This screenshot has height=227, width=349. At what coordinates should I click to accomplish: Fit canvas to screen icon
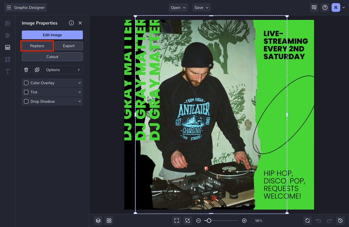pos(177,221)
